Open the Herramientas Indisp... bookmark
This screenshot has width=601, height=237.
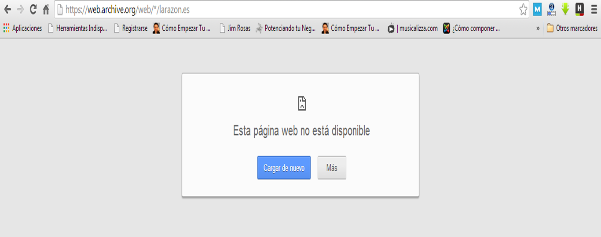tap(77, 29)
